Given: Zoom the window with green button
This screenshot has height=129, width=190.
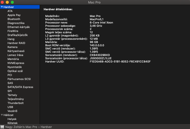Looking at the screenshot, I should [12, 2].
